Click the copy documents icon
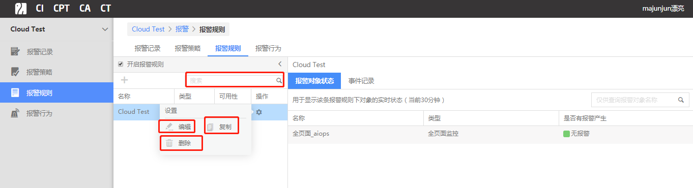This screenshot has height=188, width=693. [210, 127]
